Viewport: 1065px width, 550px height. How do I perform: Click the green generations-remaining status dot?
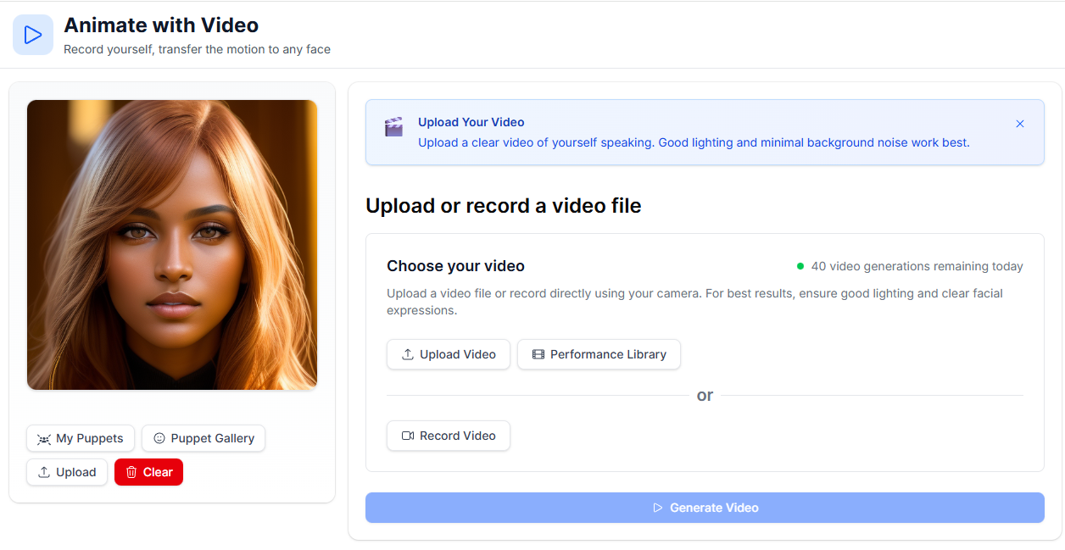pos(802,265)
